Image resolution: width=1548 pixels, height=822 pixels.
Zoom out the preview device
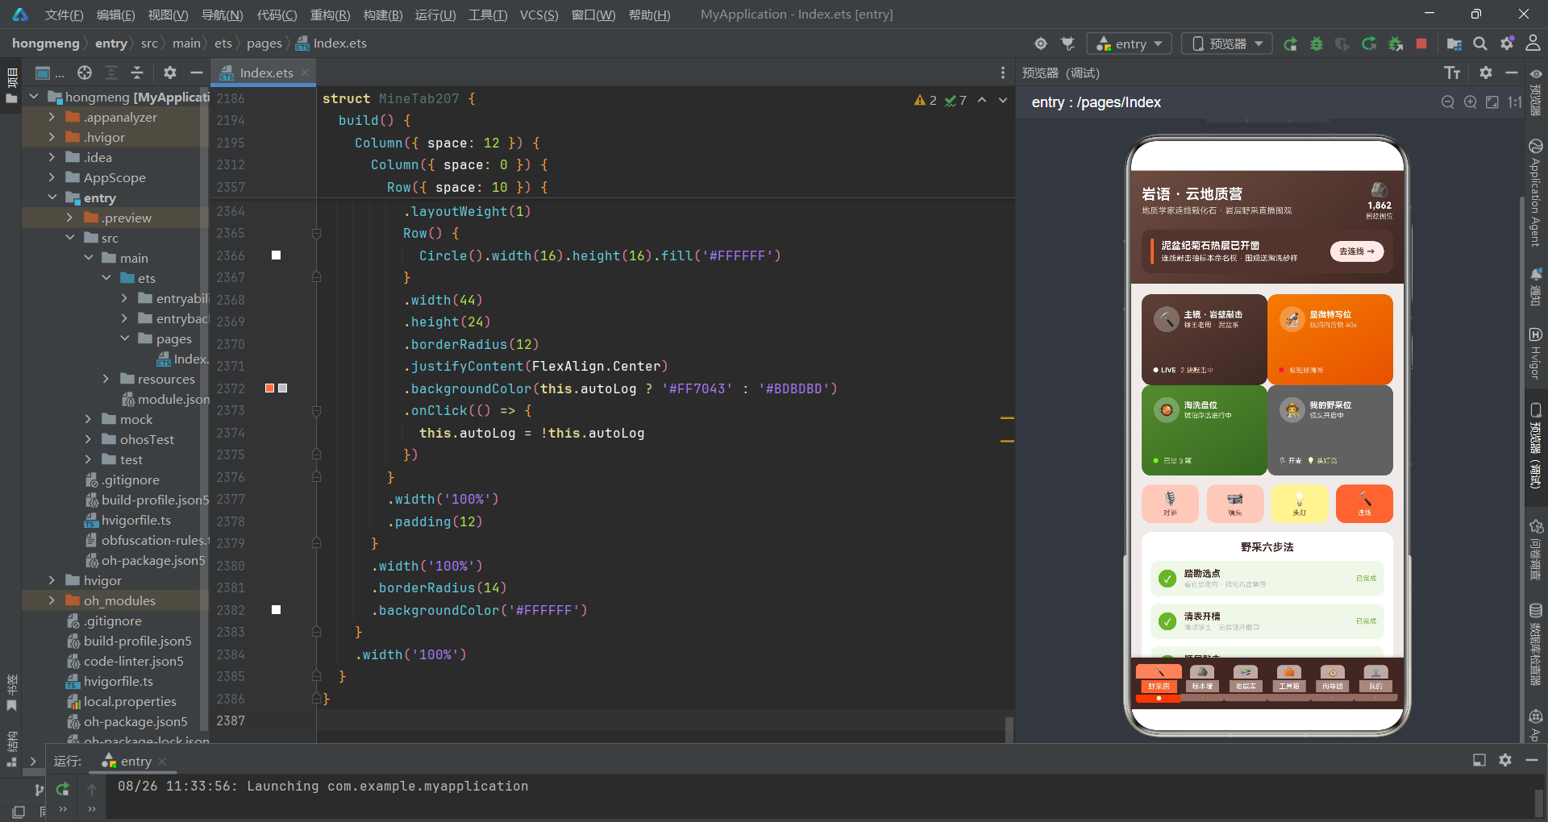1448,102
